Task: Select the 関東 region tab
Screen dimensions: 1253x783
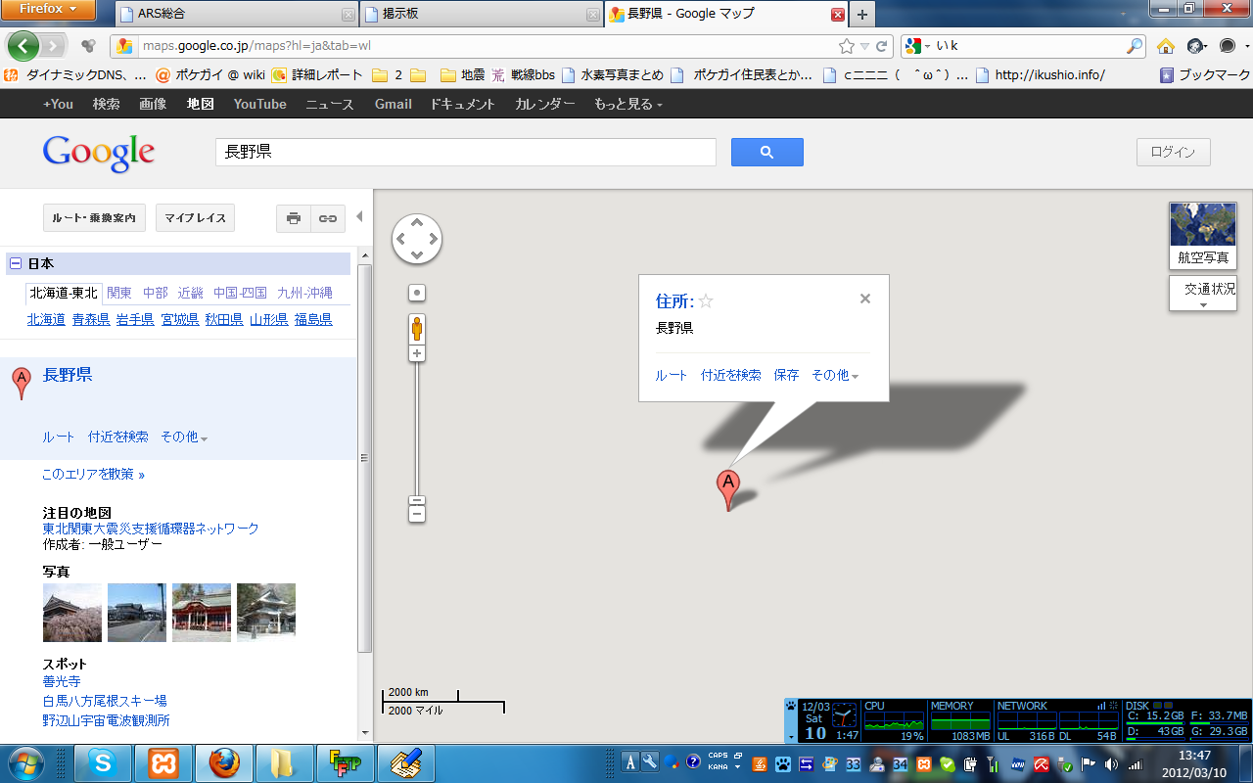Action: [119, 293]
